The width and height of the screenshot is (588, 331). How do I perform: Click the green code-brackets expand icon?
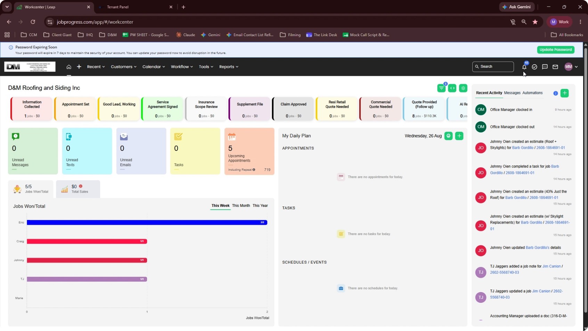coord(452,88)
